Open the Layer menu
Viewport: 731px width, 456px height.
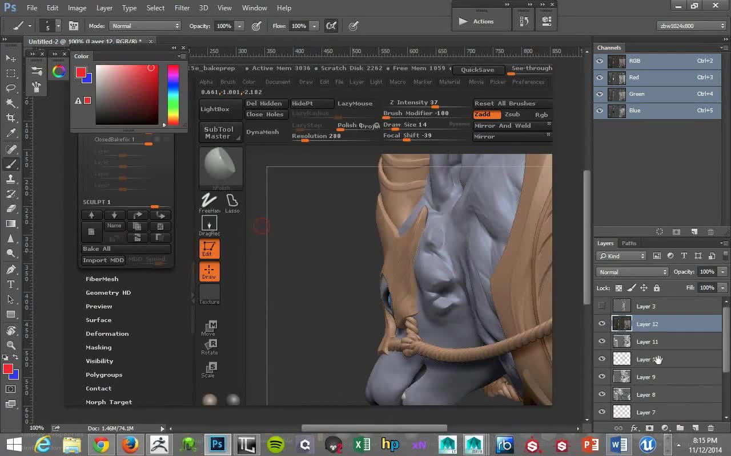pyautogui.click(x=105, y=8)
